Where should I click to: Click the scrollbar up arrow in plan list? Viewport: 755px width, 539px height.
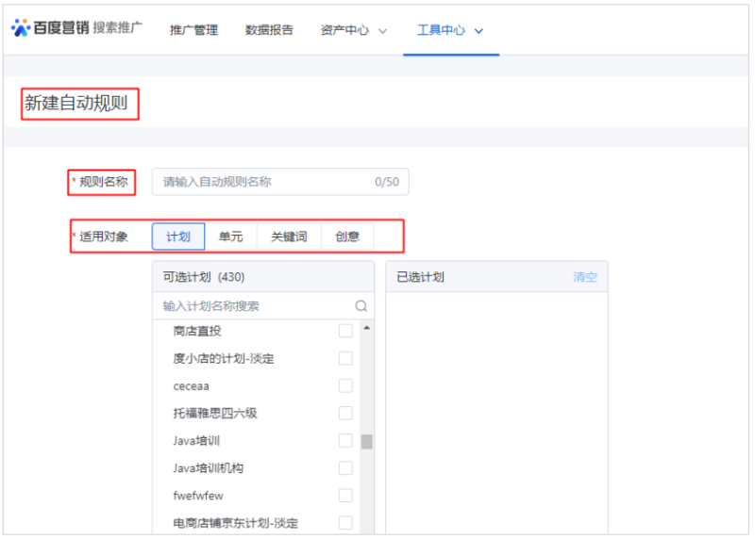366,328
